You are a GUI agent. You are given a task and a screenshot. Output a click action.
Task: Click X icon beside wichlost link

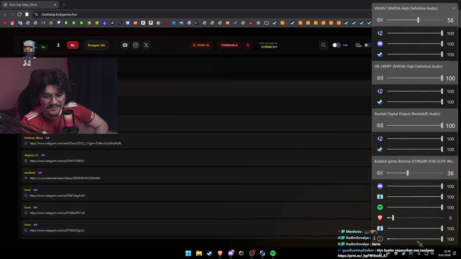(x=26, y=178)
